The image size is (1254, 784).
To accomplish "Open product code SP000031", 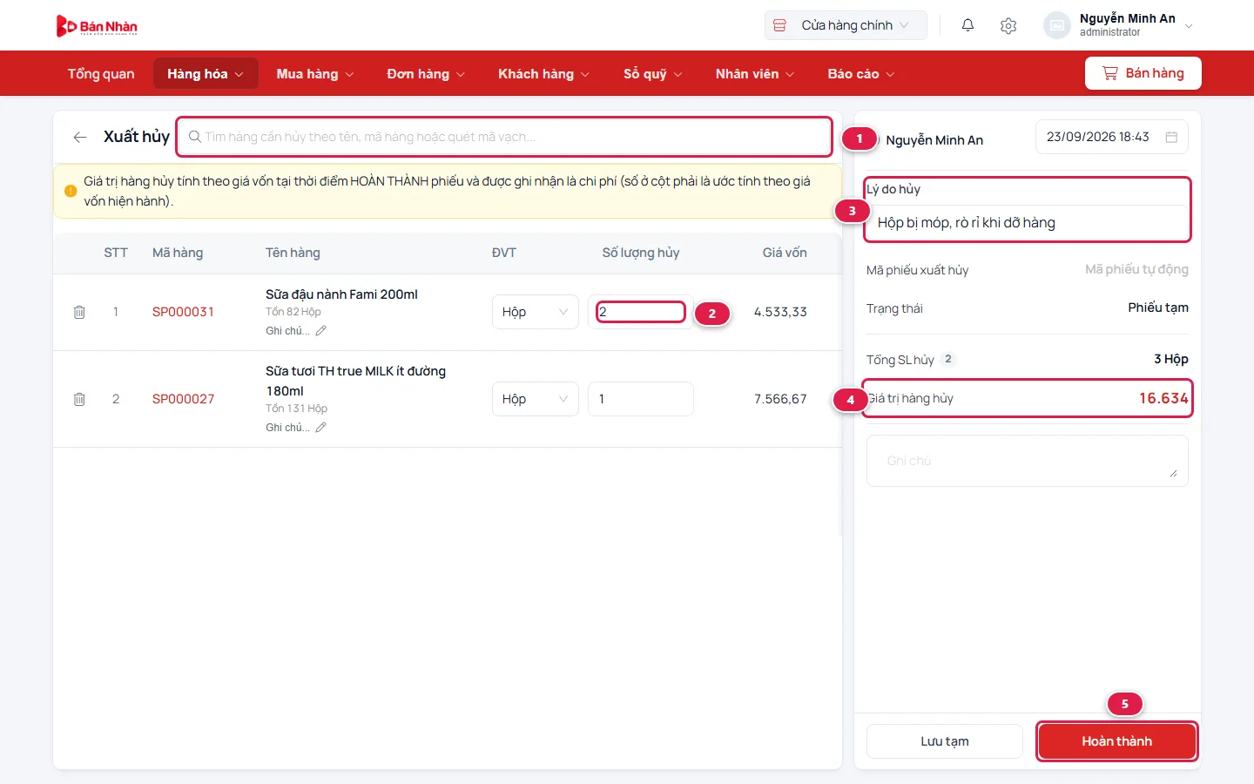I will click(x=183, y=312).
